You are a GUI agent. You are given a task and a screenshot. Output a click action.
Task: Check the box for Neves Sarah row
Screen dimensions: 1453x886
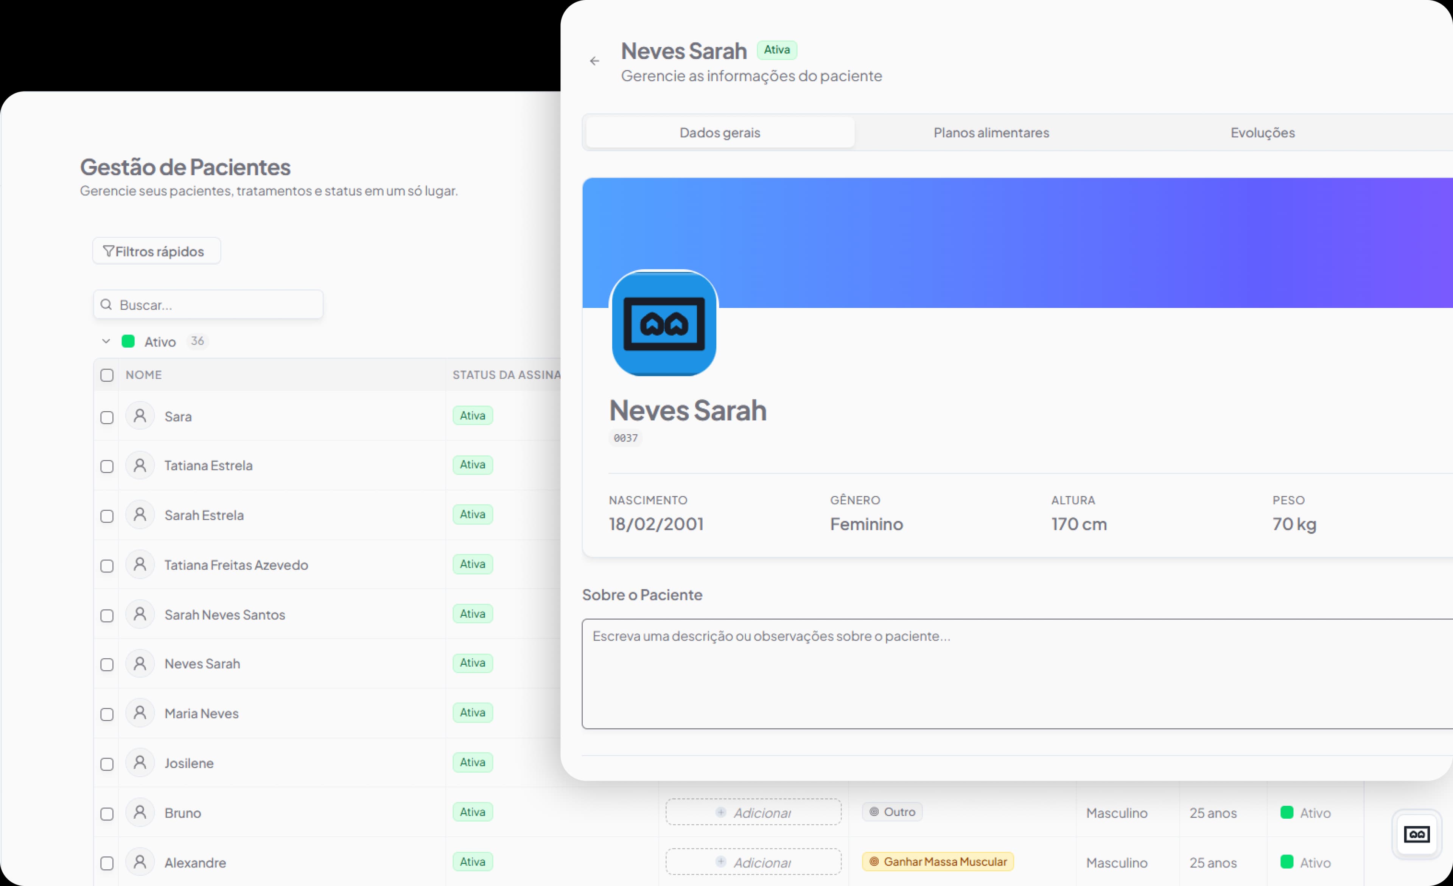[x=107, y=664]
